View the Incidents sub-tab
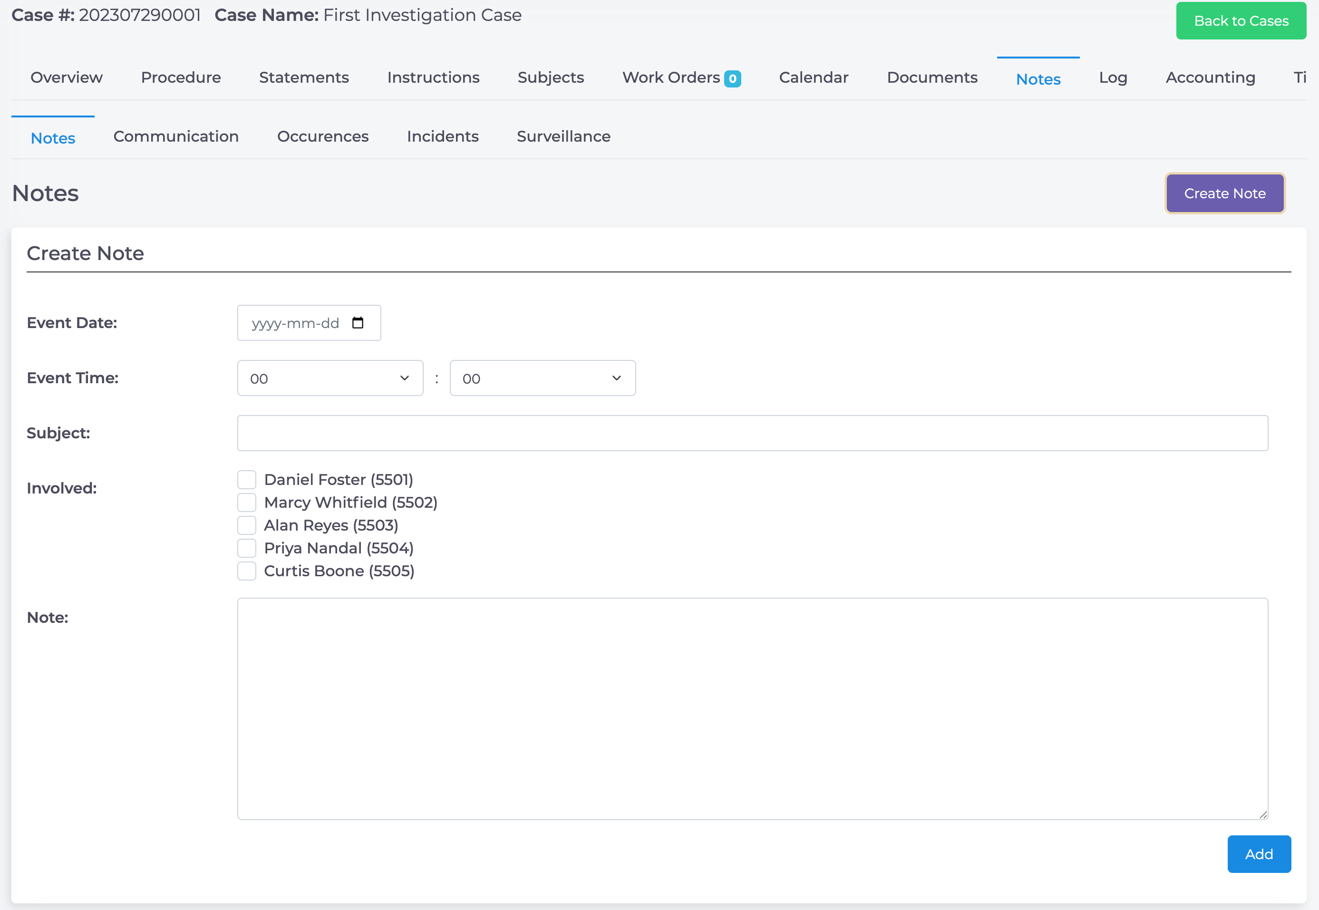The height and width of the screenshot is (910, 1319). point(443,137)
